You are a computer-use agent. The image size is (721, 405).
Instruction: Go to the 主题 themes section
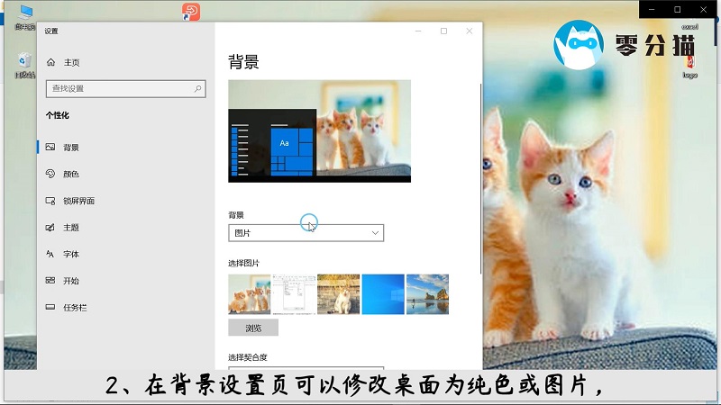[x=70, y=228]
